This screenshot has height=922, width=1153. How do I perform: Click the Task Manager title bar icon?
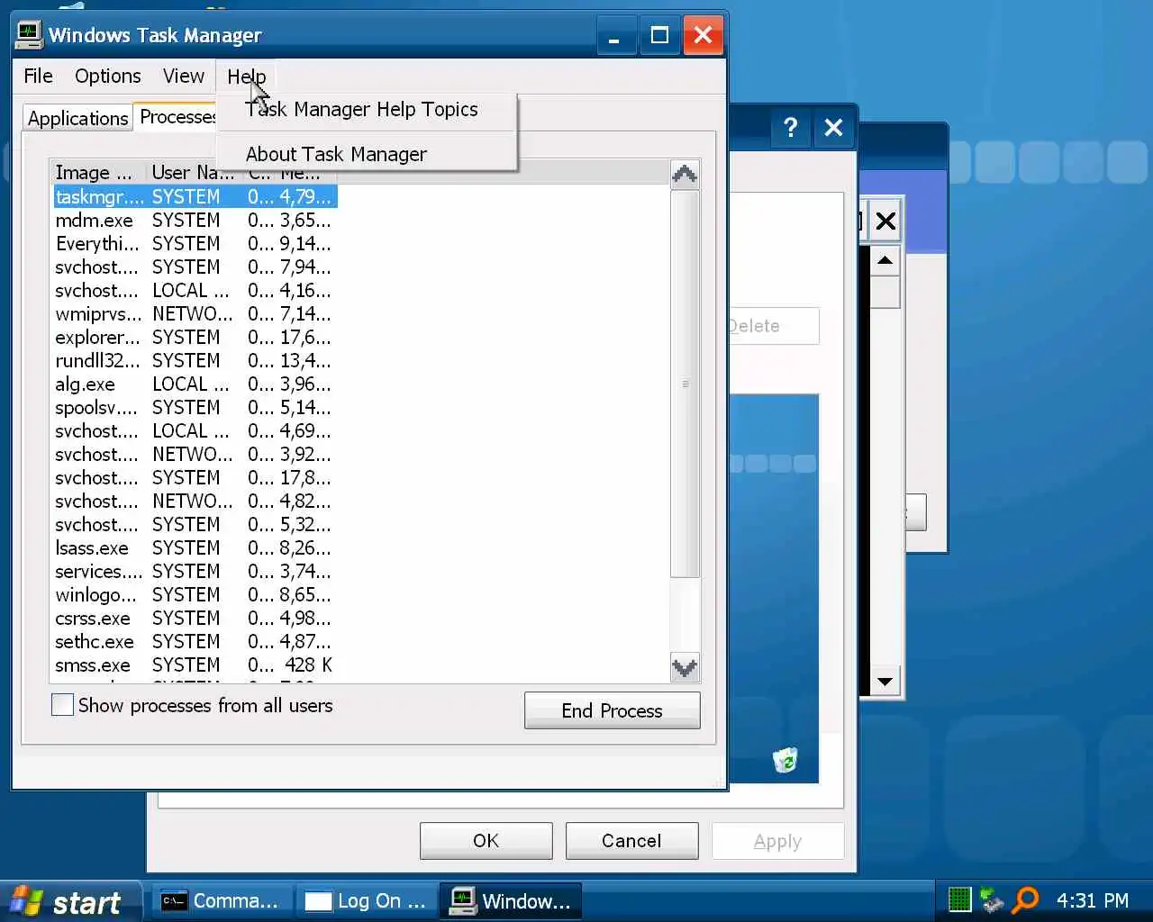pyautogui.click(x=29, y=34)
